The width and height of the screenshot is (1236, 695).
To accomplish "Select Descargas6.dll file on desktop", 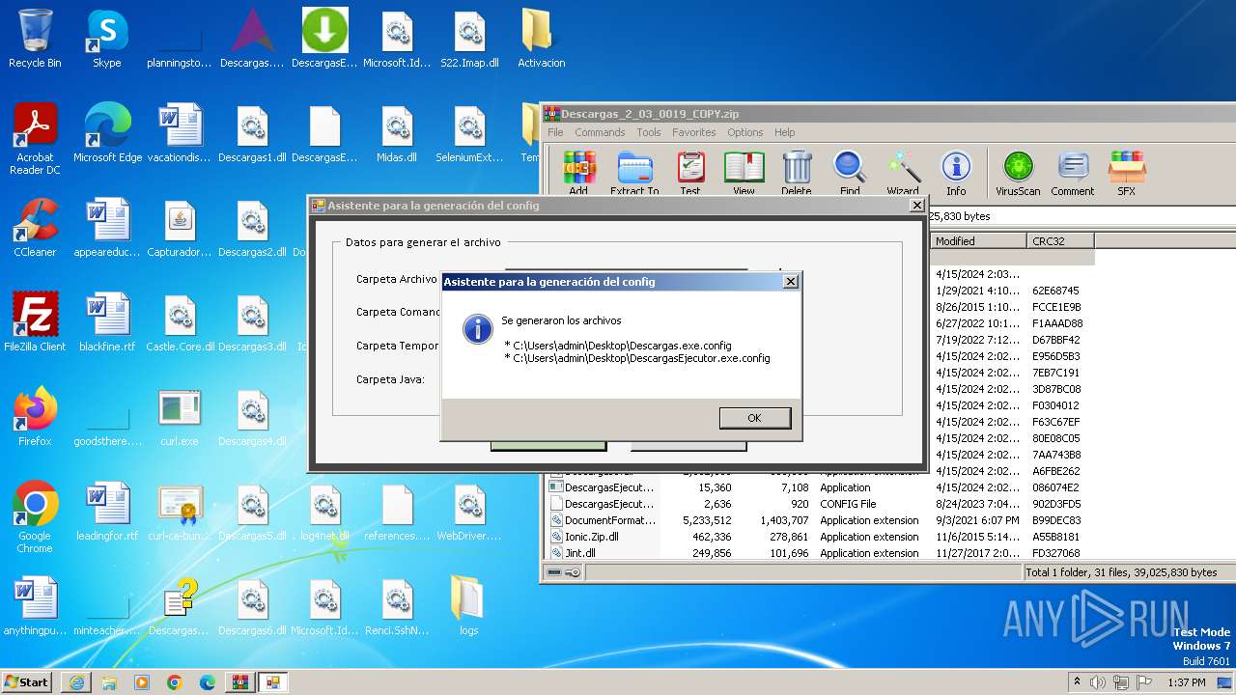I will (x=252, y=607).
